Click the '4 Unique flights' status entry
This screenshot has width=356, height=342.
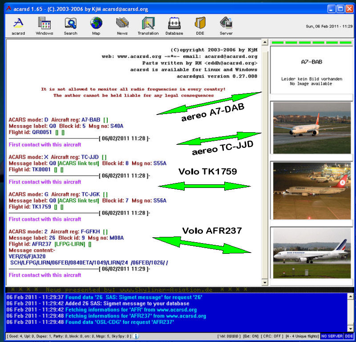pos(302,336)
